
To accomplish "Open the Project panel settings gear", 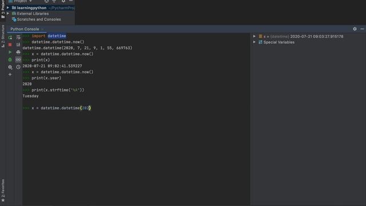I will tap(63, 1).
